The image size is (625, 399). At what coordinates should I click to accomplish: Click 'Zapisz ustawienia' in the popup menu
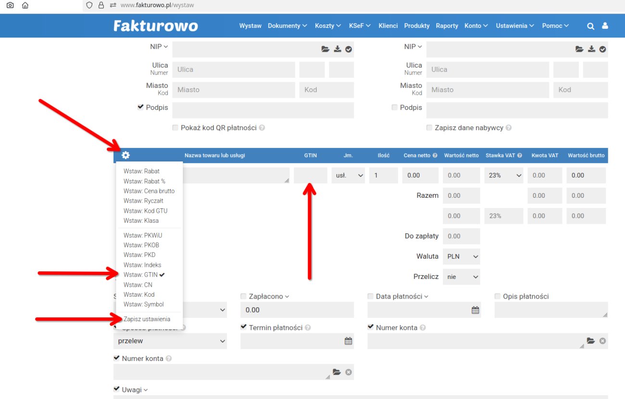[x=147, y=319]
